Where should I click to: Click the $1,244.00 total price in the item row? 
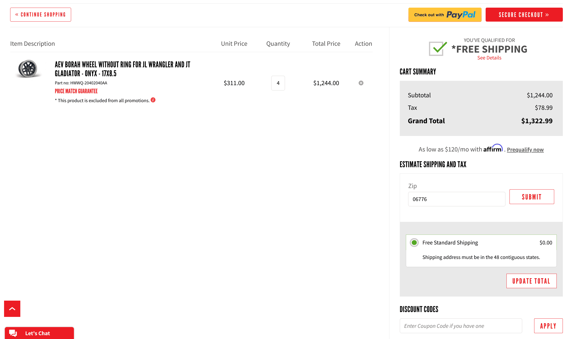click(x=326, y=83)
